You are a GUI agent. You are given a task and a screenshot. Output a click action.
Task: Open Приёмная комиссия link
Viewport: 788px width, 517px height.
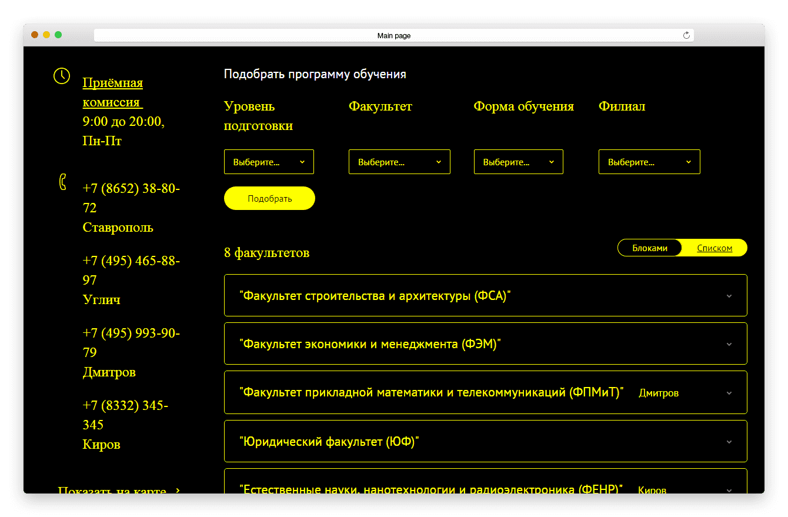(x=113, y=92)
